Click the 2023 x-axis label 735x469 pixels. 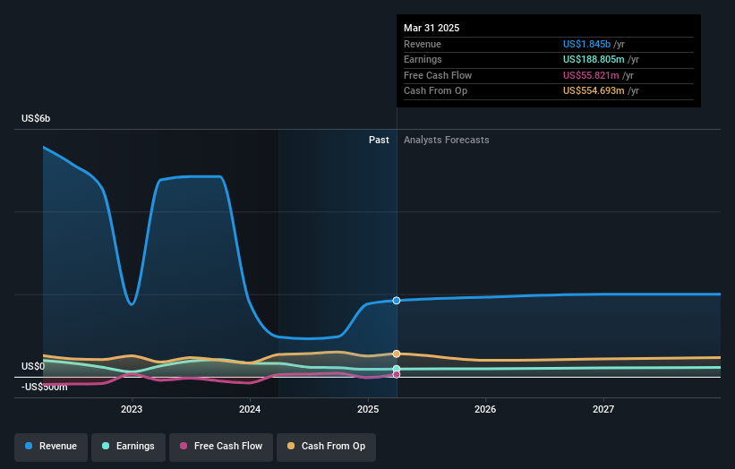coord(132,410)
